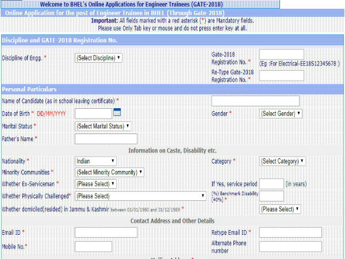The width and height of the screenshot is (345, 259).
Task: Expand the Select Category dropdown
Action: pyautogui.click(x=282, y=161)
